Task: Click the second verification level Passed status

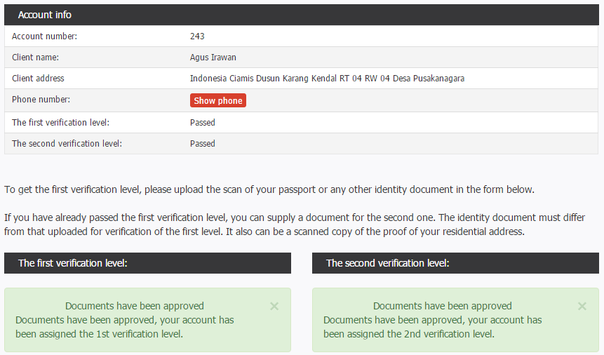Action: (203, 143)
